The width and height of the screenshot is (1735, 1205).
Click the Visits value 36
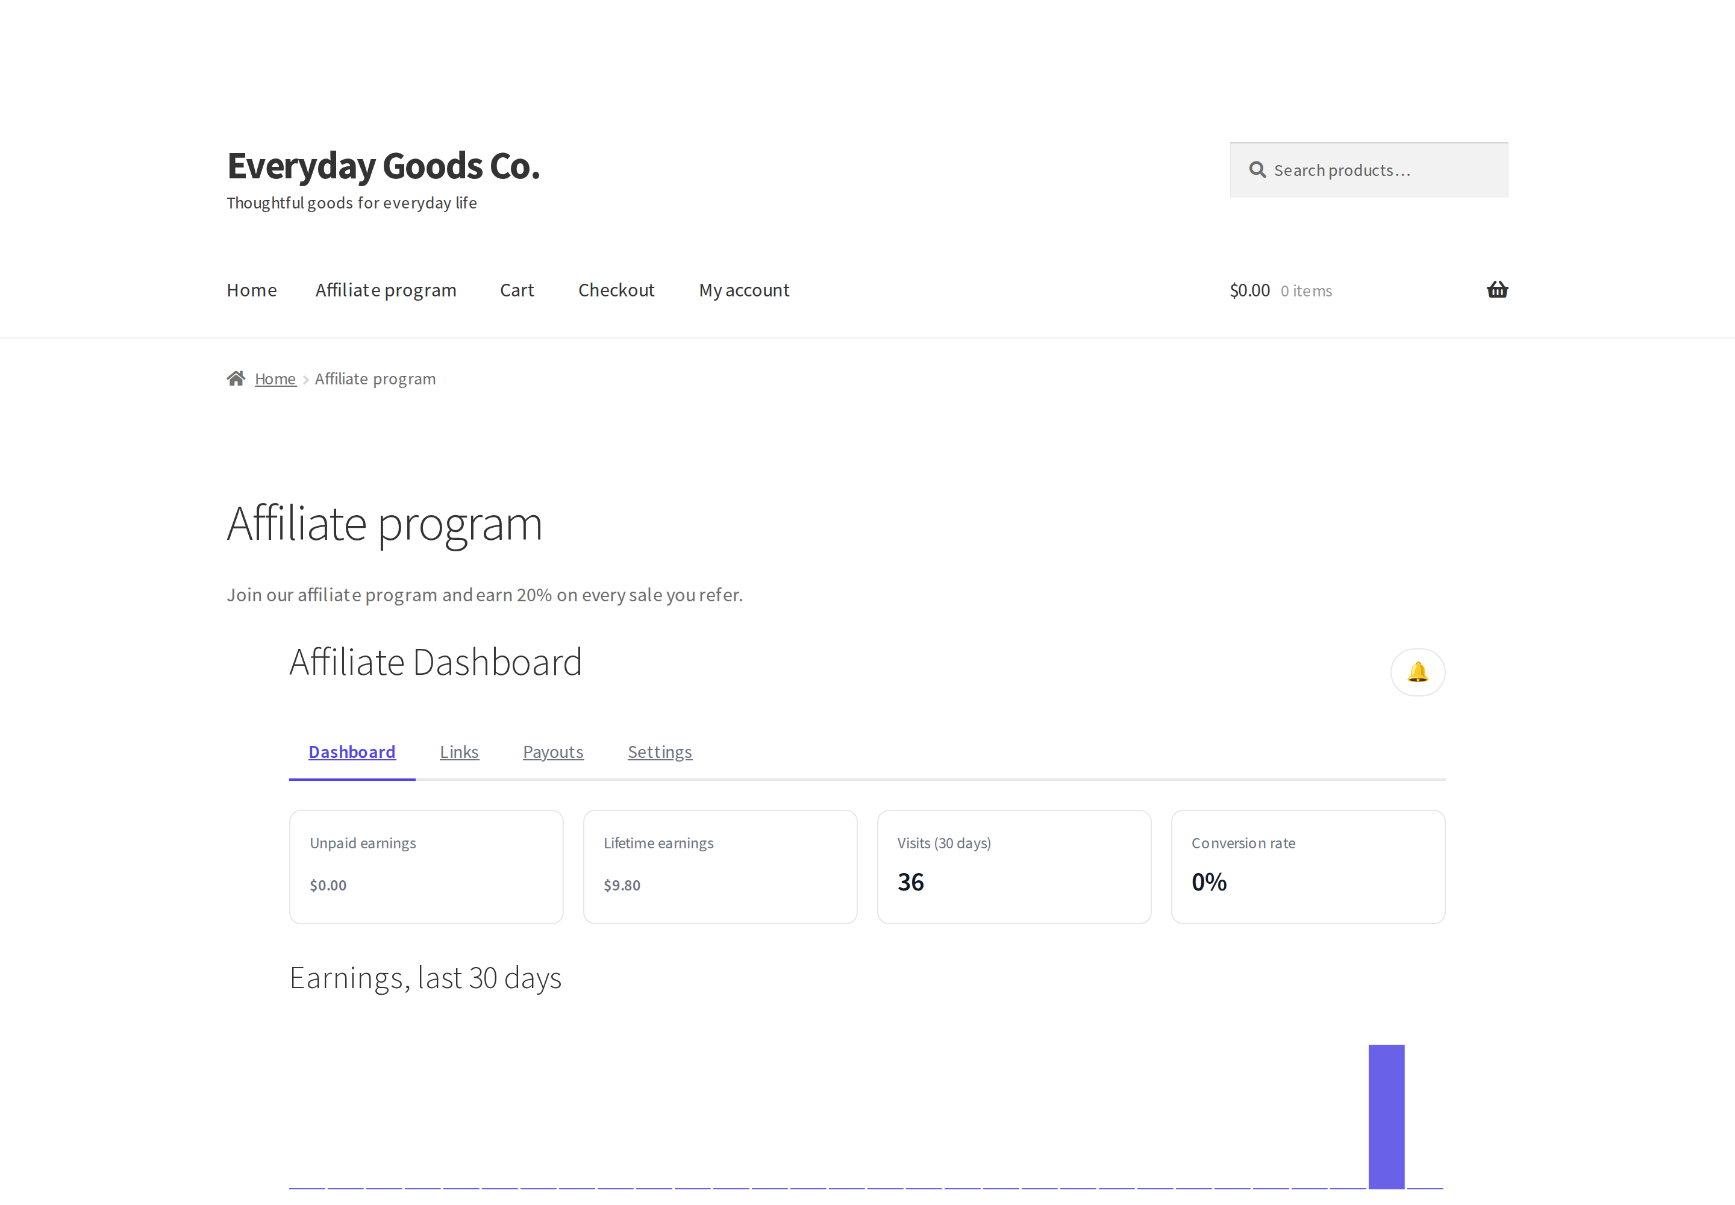910,882
